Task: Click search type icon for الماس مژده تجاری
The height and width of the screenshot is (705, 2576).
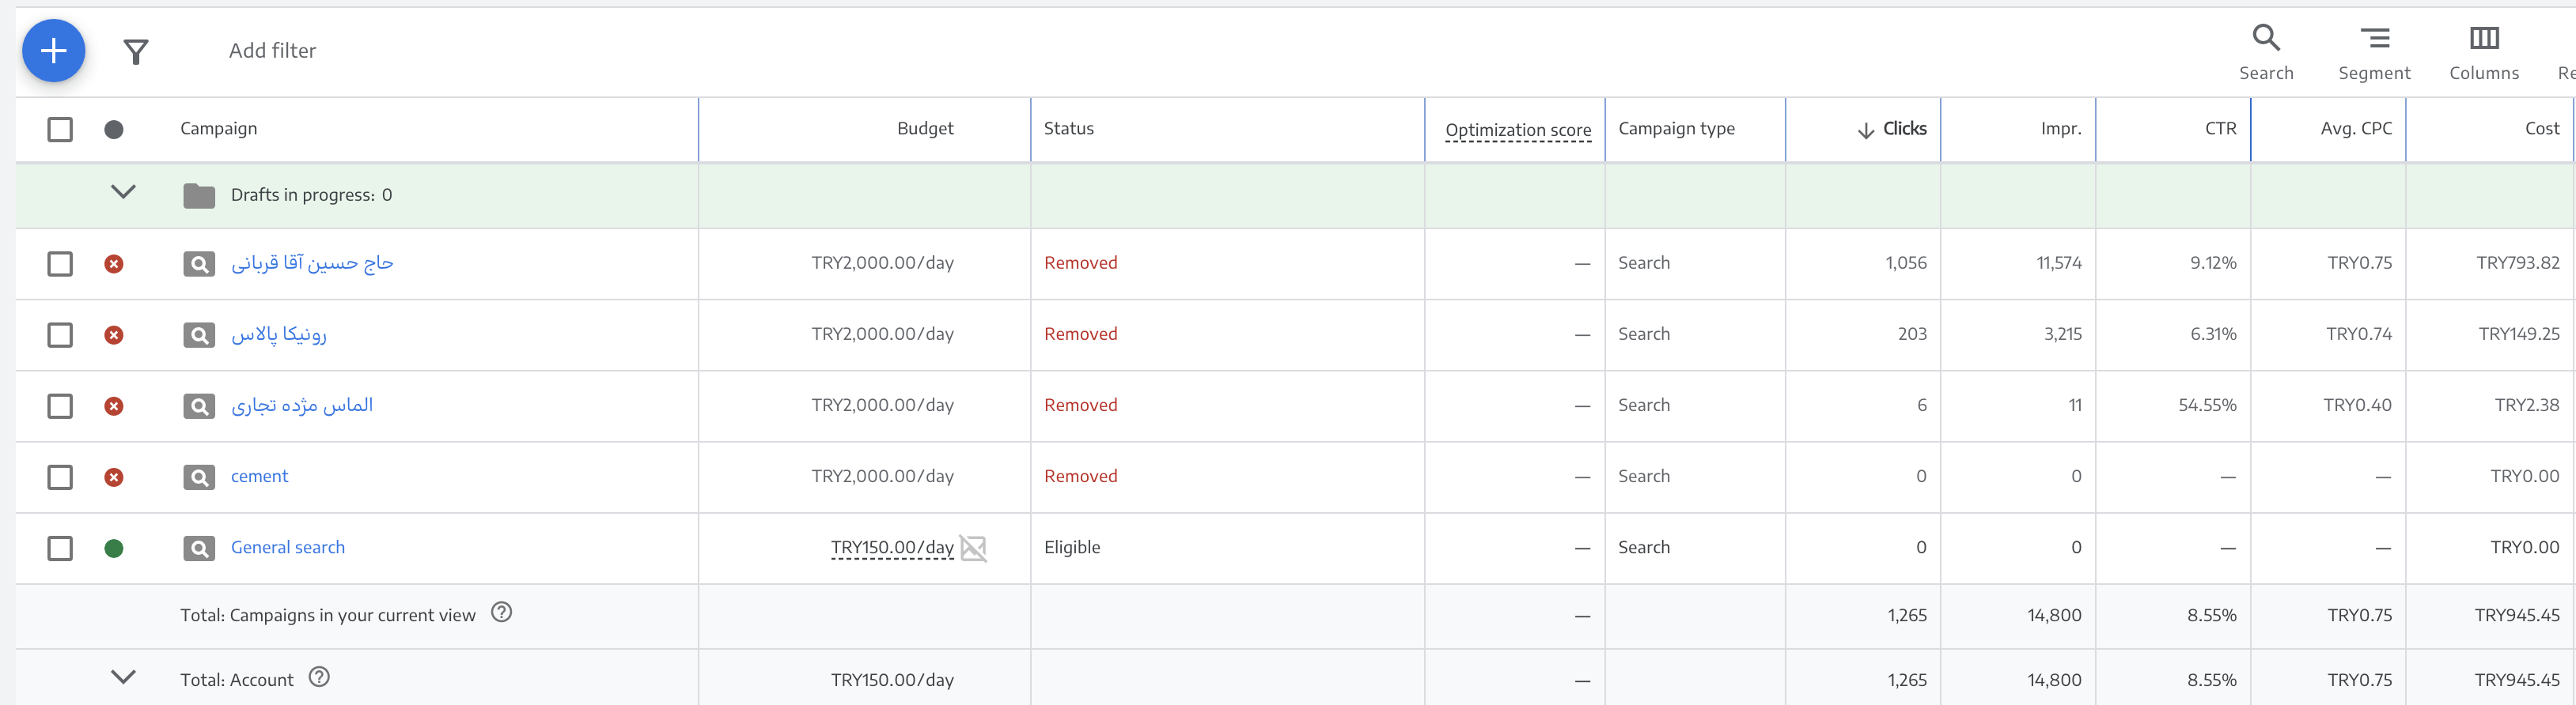Action: point(199,406)
